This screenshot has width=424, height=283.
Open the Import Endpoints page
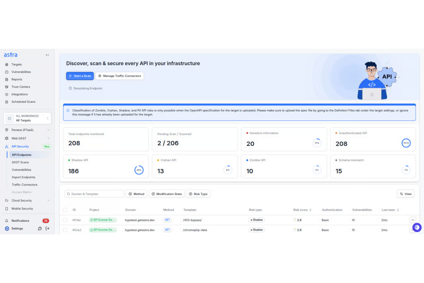[x=23, y=177]
